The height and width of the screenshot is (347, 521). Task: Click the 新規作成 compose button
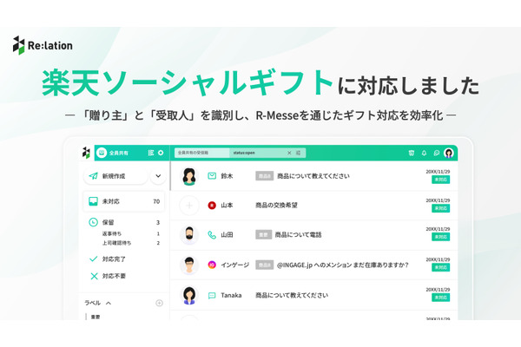pyautogui.click(x=115, y=176)
